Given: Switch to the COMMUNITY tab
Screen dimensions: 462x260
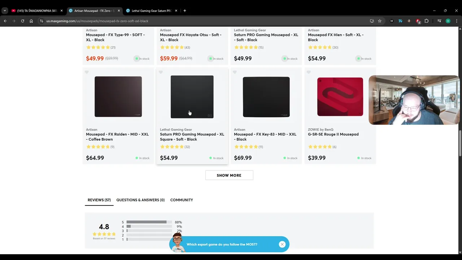Looking at the screenshot, I should tap(182, 200).
